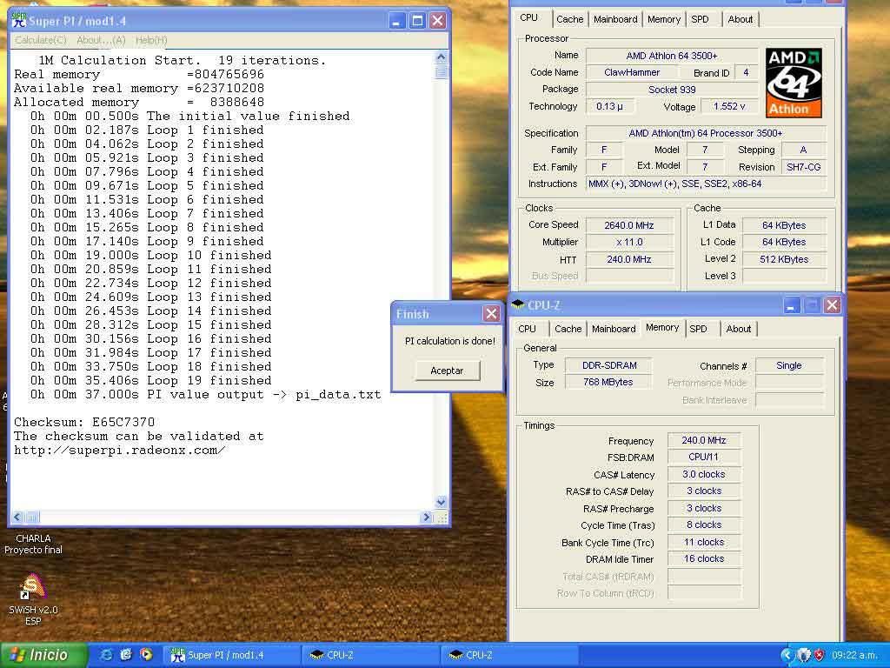Open the Inicio start menu
Viewport: 890px width, 668px height.
pyautogui.click(x=44, y=655)
